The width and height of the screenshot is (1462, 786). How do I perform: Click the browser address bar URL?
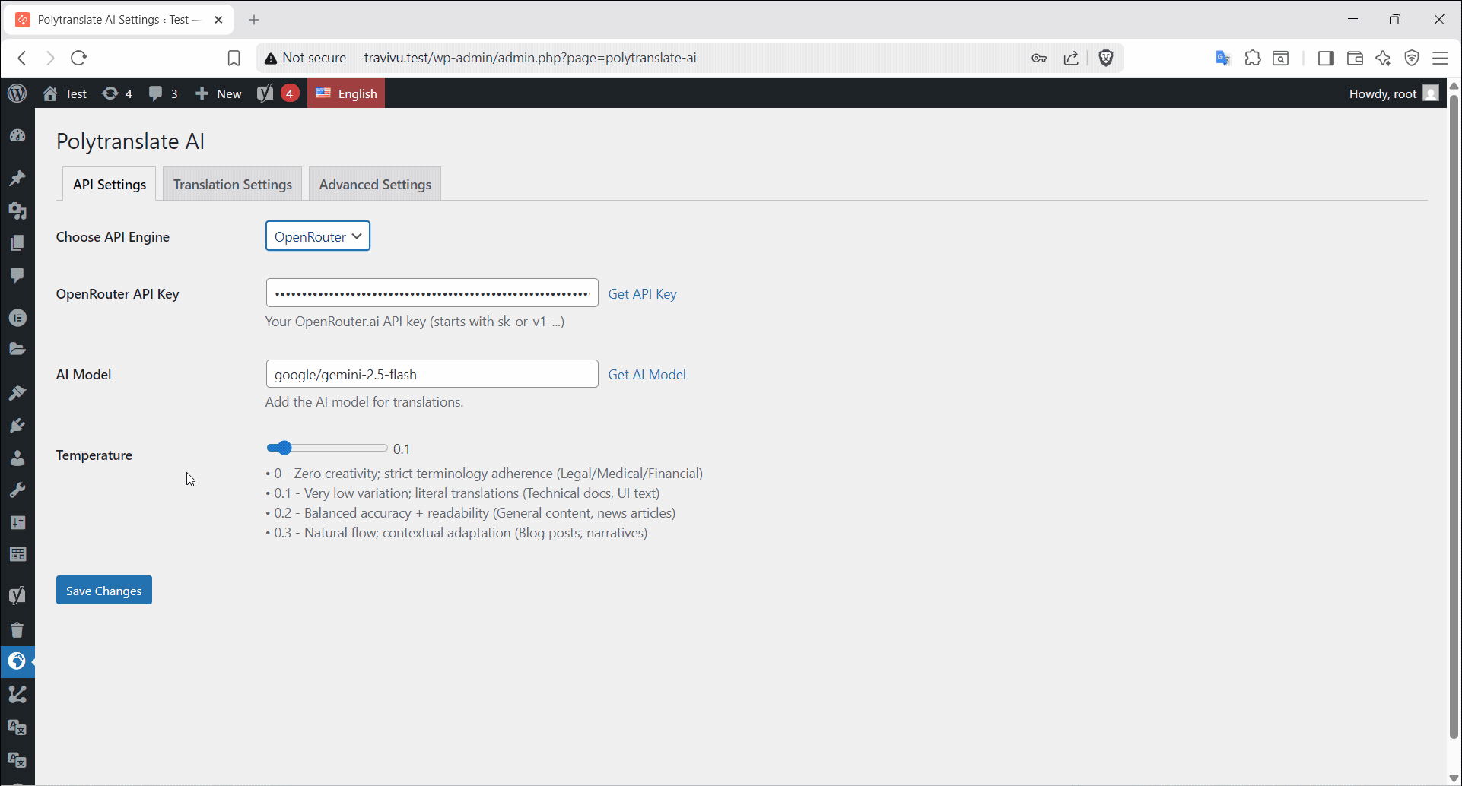coord(530,58)
